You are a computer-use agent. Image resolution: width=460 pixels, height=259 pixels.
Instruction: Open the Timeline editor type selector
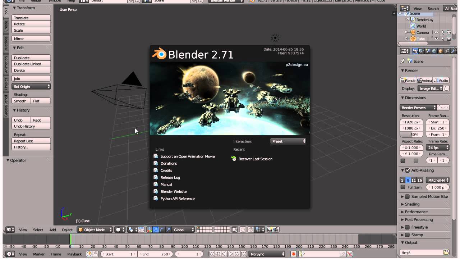(x=10, y=254)
